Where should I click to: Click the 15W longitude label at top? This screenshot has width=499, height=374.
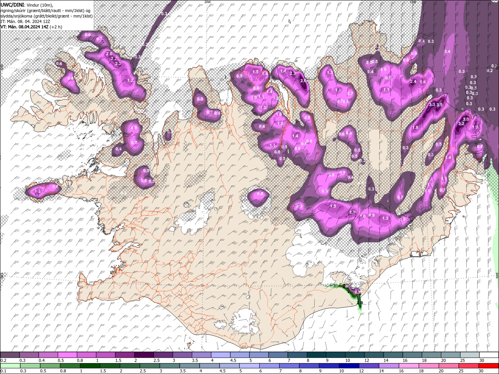coord(413,2)
